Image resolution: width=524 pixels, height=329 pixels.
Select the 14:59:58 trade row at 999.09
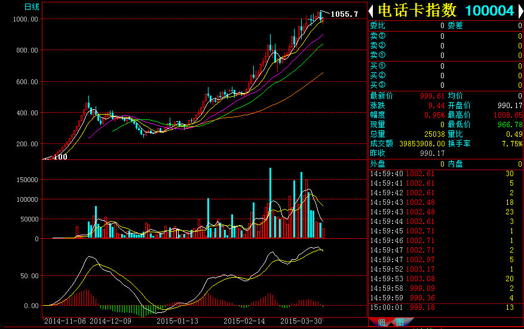point(446,288)
